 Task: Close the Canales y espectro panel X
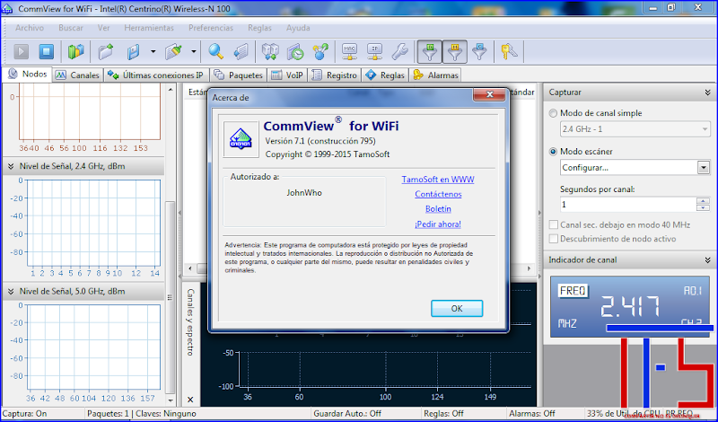click(190, 400)
